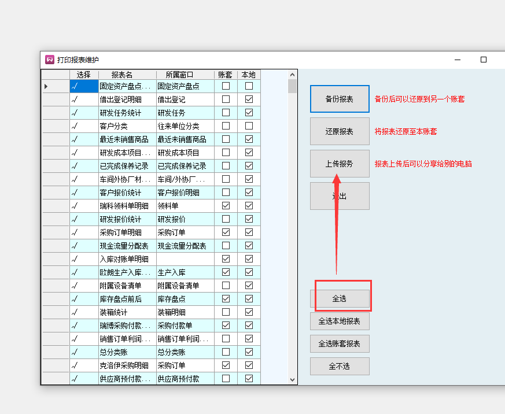Enable 账套 checkbox for 总分类账 row
This screenshot has width=505, height=414.
226,352
